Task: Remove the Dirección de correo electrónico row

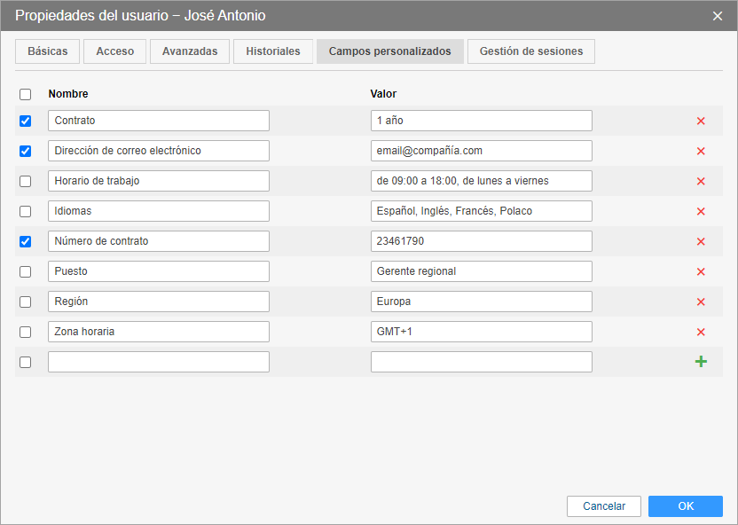Action: [701, 151]
